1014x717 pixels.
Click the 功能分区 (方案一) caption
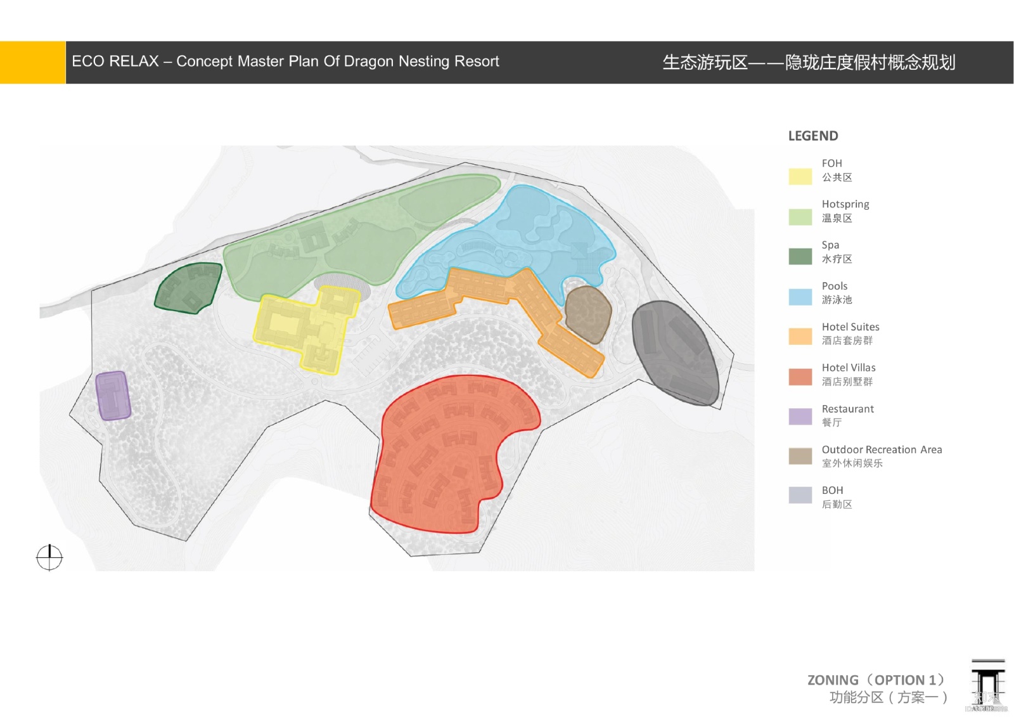889,697
